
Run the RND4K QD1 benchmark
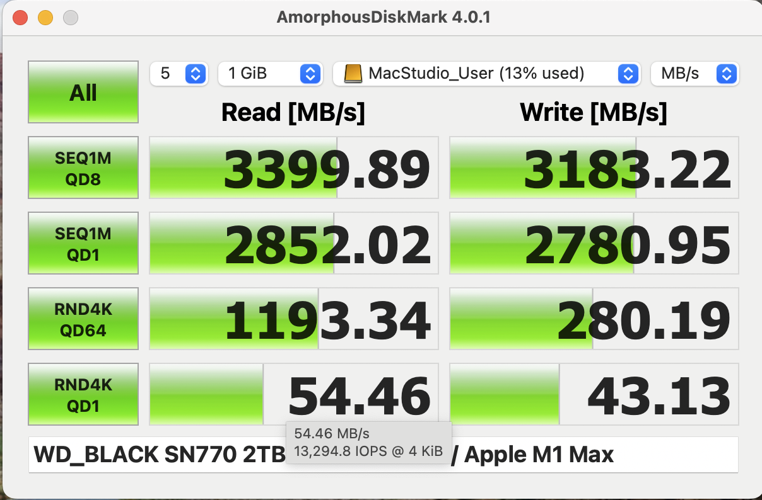click(83, 394)
